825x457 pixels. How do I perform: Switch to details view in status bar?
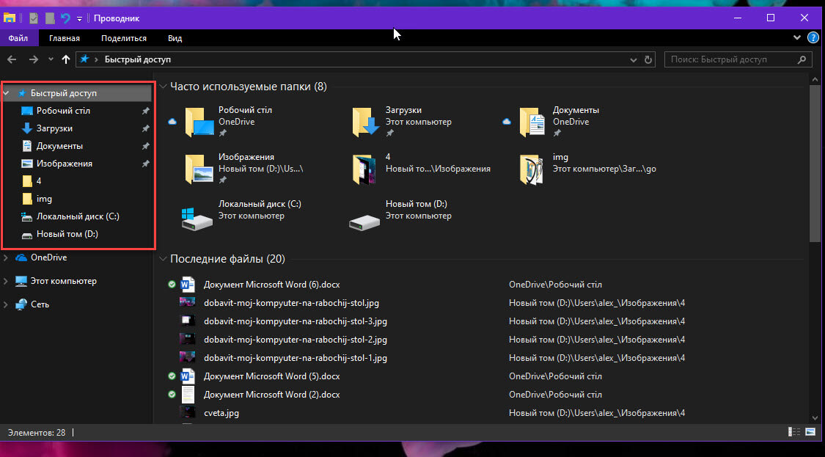794,432
